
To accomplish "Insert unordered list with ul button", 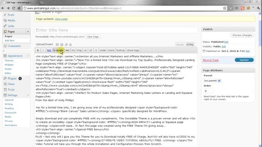I will (x=85, y=50).
